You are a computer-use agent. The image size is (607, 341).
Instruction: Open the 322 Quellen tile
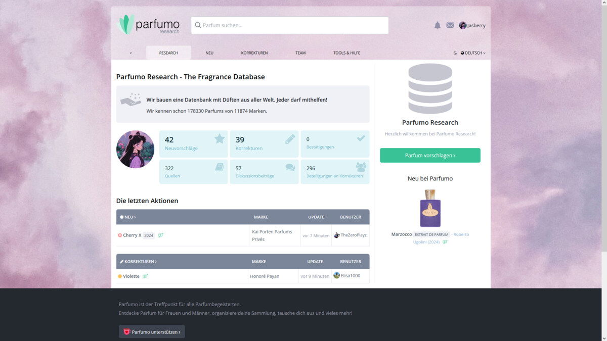tap(194, 172)
